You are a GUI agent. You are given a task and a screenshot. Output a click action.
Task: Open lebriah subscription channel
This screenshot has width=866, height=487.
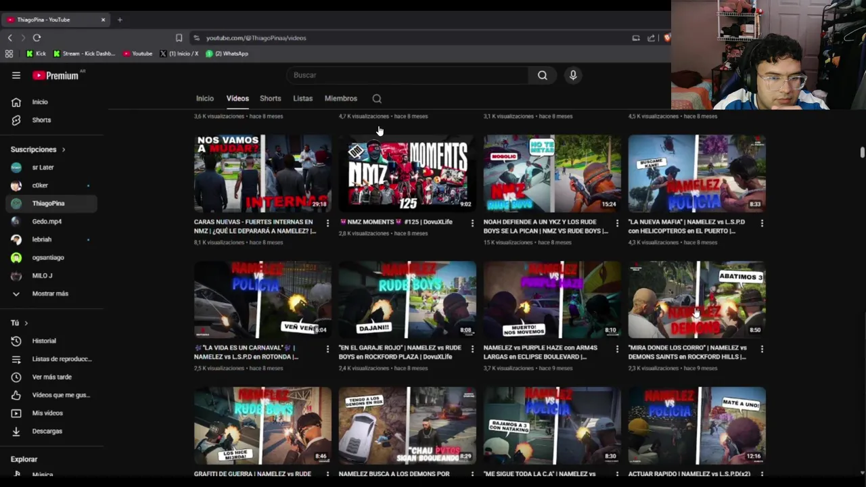point(51,239)
